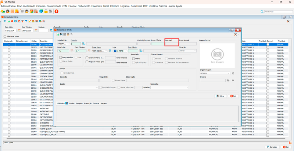The width and height of the screenshot is (294, 151).
Task: Click the red X delete icon in Consulta de Oferta toolbar
Action: (x=12, y=21)
